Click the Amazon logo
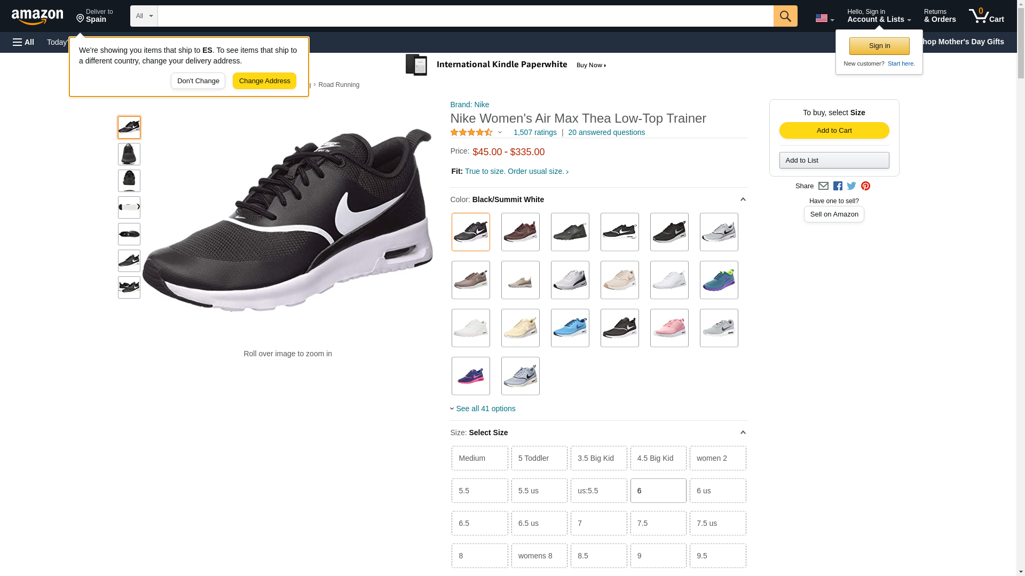Viewport: 1025px width, 576px height. (37, 17)
